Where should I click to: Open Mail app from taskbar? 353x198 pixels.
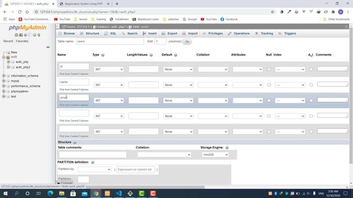tap(84, 193)
